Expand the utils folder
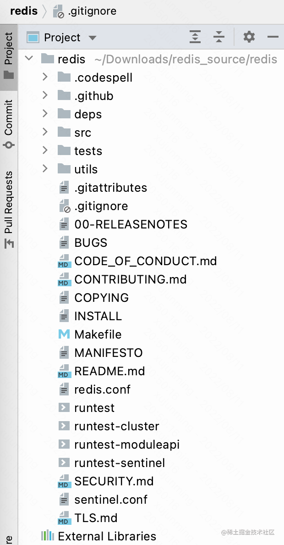 pyautogui.click(x=45, y=168)
